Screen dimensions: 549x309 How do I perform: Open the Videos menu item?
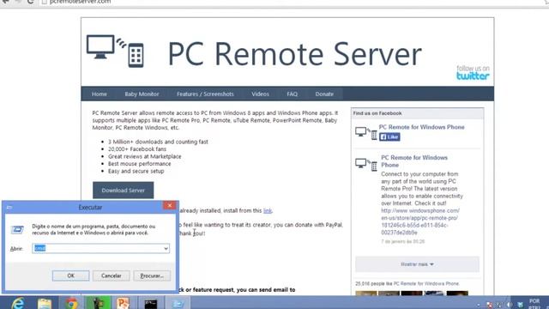tap(260, 94)
